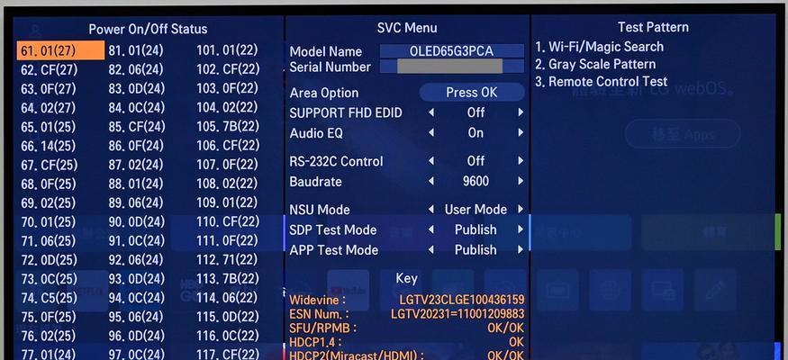The image size is (788, 360).
Task: Select status entry 105. 7B(22)
Action: point(228,126)
